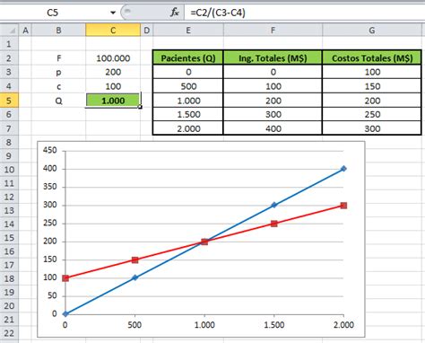Click Costos Totales cell in row 7
The image size is (425, 343).
coord(372,128)
